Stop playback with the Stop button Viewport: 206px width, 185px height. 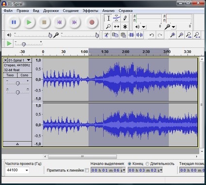tap(44, 22)
